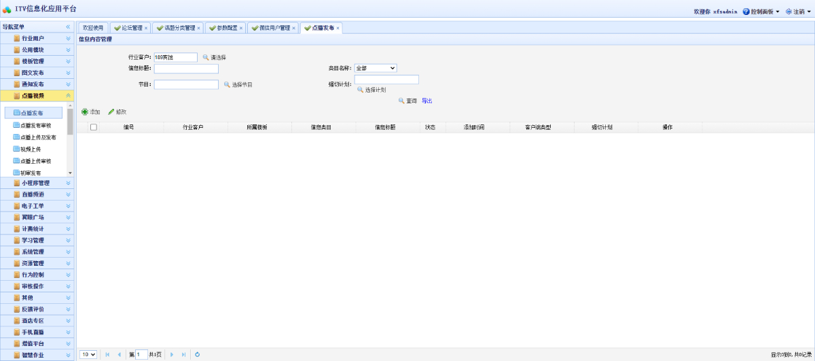Collapse the 导航菜单 sidebar with double-arrow icon
The width and height of the screenshot is (815, 361).
coord(68,27)
